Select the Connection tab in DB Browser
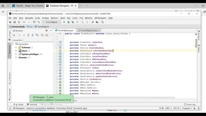 [x=17, y=40]
